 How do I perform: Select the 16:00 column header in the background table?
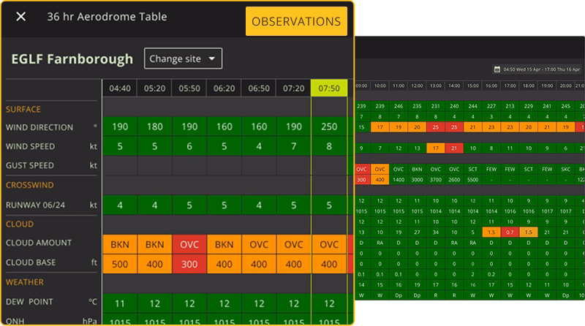(x=491, y=86)
